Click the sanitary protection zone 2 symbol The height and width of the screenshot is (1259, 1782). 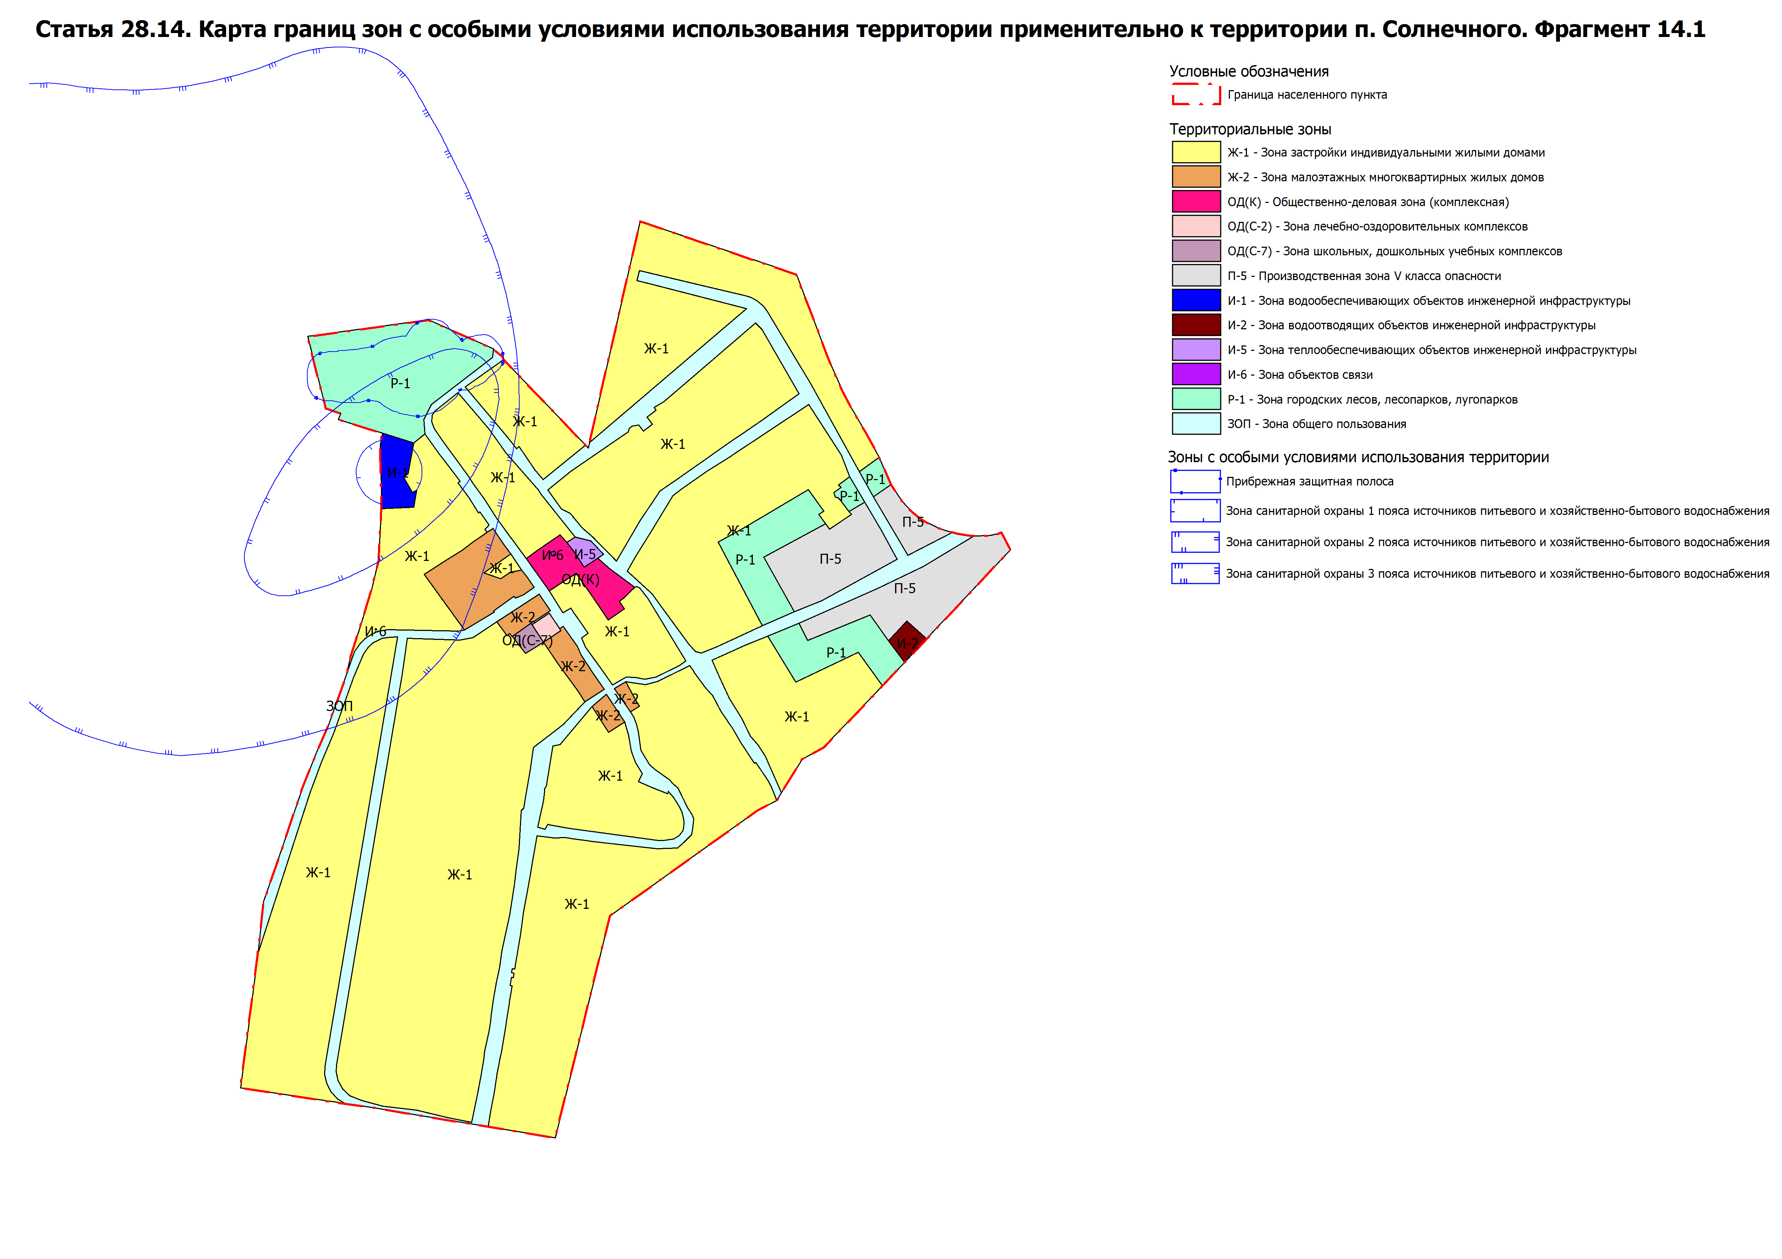[1195, 542]
